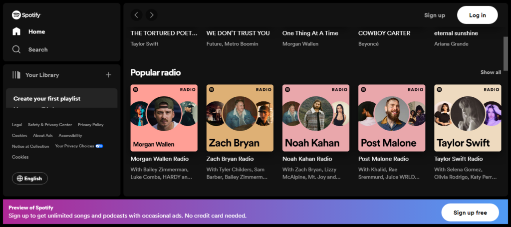Open Morgan Wallen radio cover

click(x=164, y=118)
